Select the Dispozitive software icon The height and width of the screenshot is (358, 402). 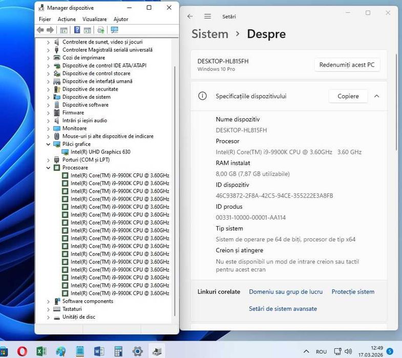coord(57,105)
